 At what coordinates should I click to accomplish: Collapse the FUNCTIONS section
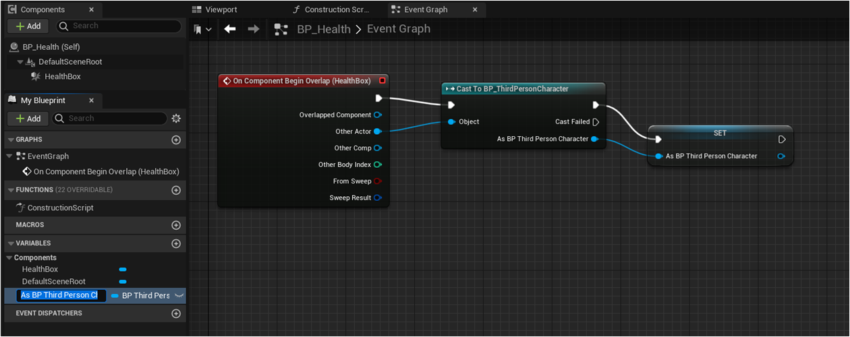pyautogui.click(x=11, y=190)
